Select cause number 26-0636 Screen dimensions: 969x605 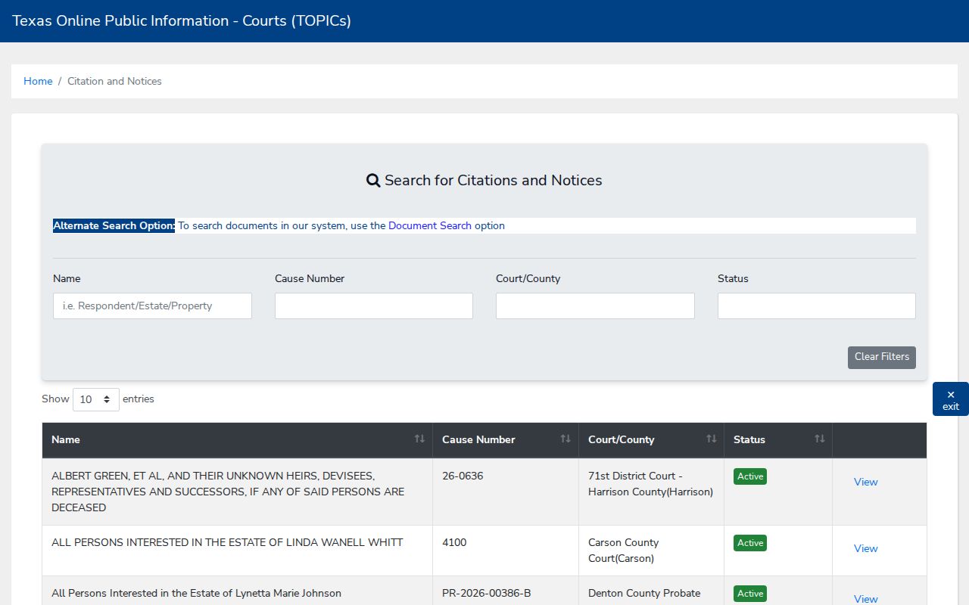click(463, 476)
